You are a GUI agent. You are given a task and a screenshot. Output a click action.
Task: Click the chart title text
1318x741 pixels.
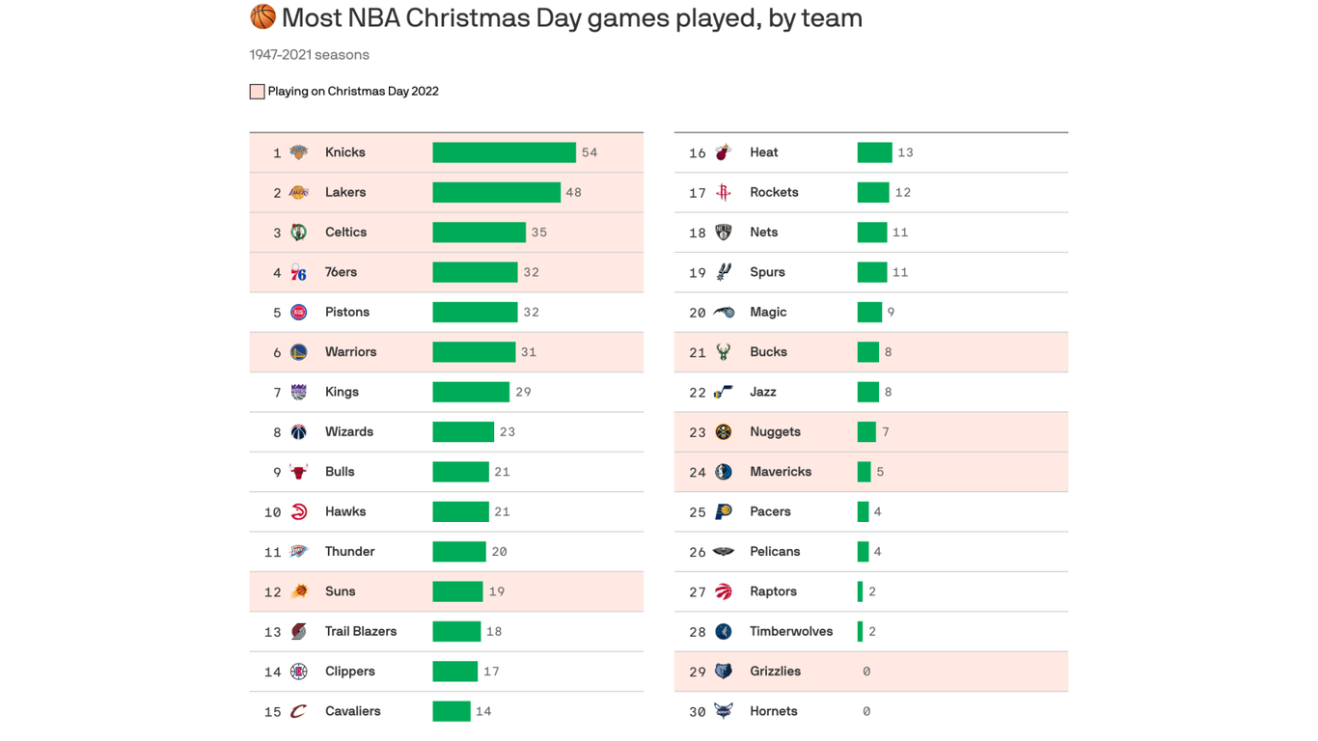(x=571, y=18)
